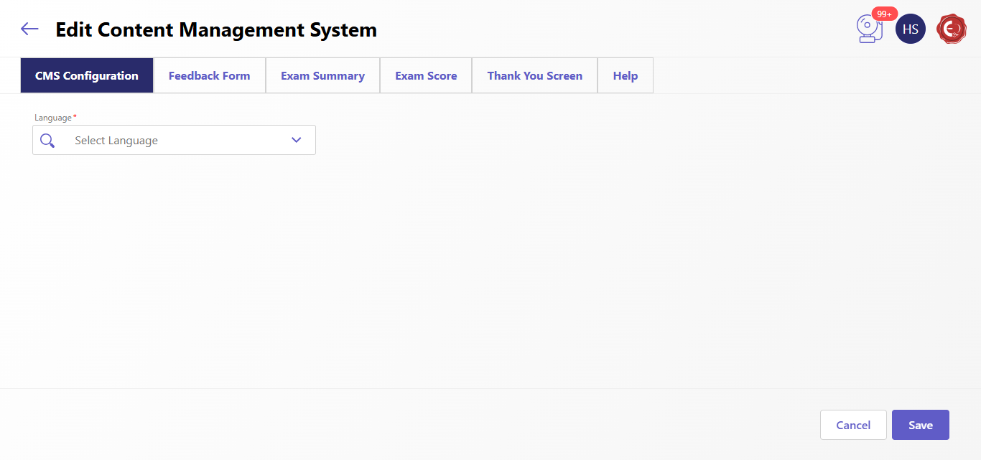This screenshot has width=981, height=460.
Task: Show the Thank You Screen tab
Action: [534, 76]
